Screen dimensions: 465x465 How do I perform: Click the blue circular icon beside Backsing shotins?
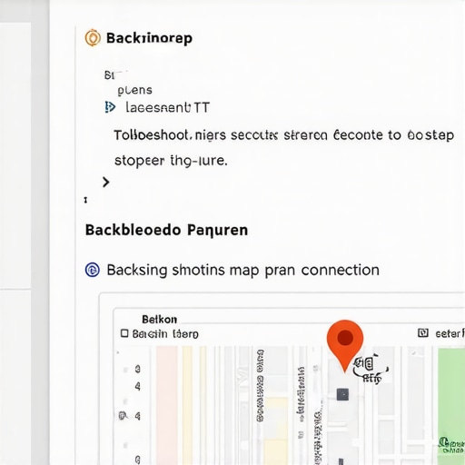point(93,270)
